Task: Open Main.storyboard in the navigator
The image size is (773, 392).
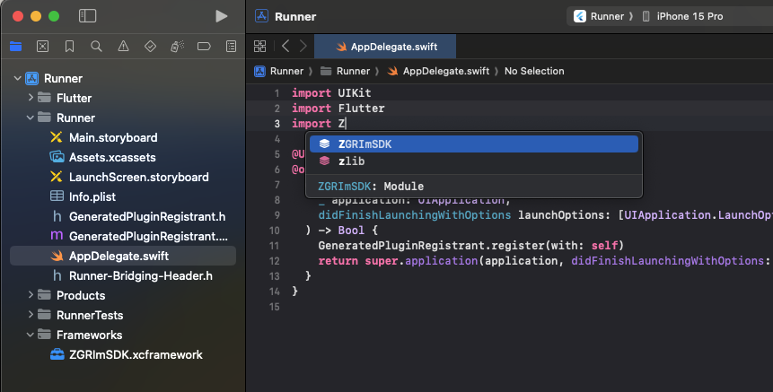Action: [113, 137]
